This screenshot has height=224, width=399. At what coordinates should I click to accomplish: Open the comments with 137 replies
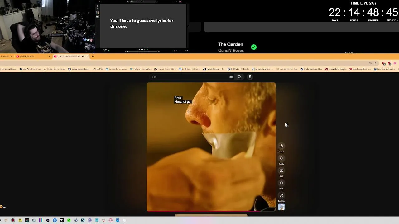coord(281,170)
